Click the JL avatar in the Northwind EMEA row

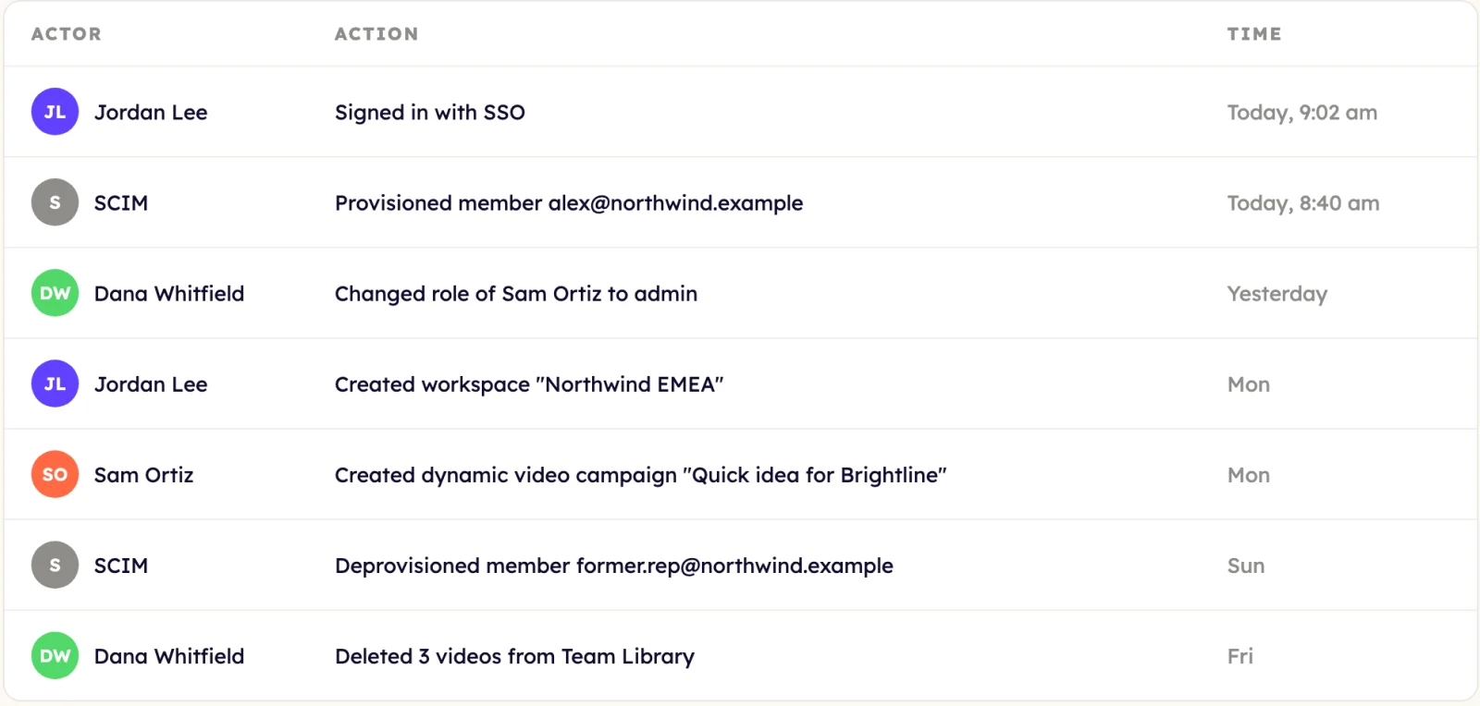55,383
